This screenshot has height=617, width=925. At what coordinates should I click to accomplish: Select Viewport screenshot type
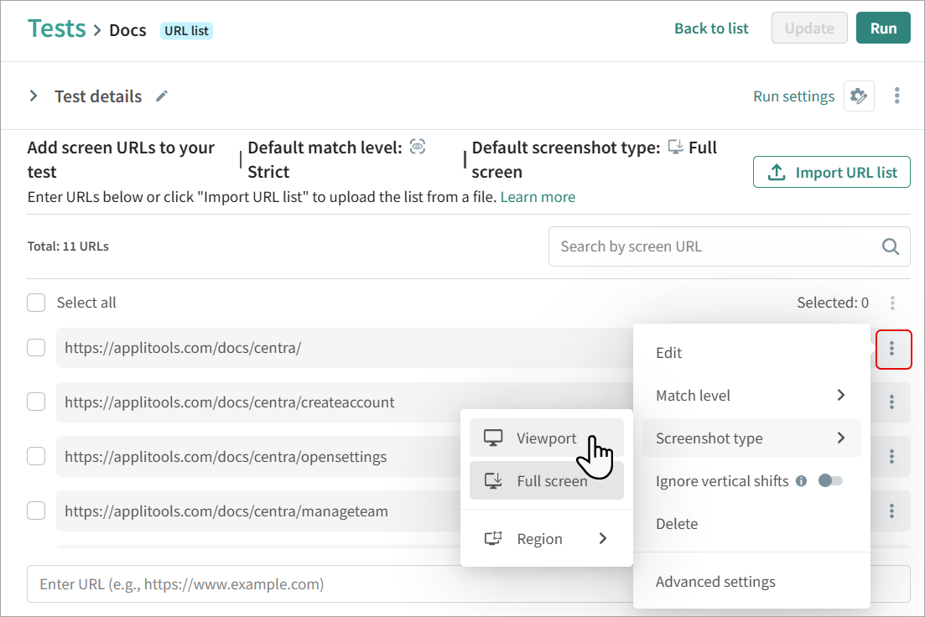pos(546,438)
